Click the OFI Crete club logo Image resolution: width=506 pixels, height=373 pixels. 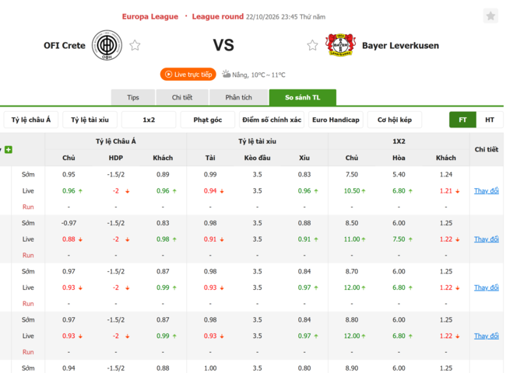(x=107, y=45)
